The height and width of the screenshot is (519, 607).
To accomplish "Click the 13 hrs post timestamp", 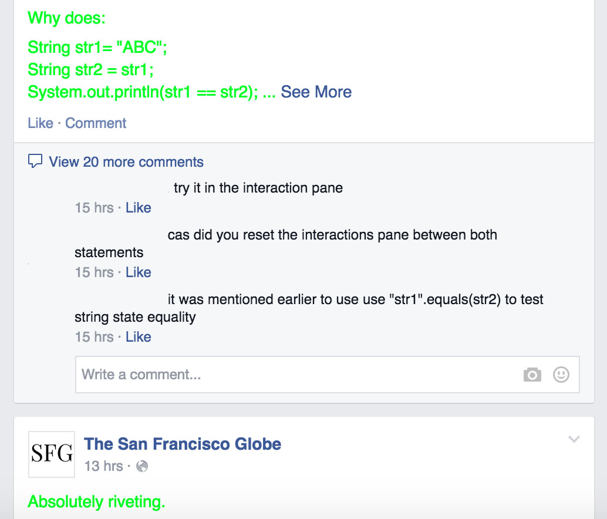I will [x=103, y=466].
